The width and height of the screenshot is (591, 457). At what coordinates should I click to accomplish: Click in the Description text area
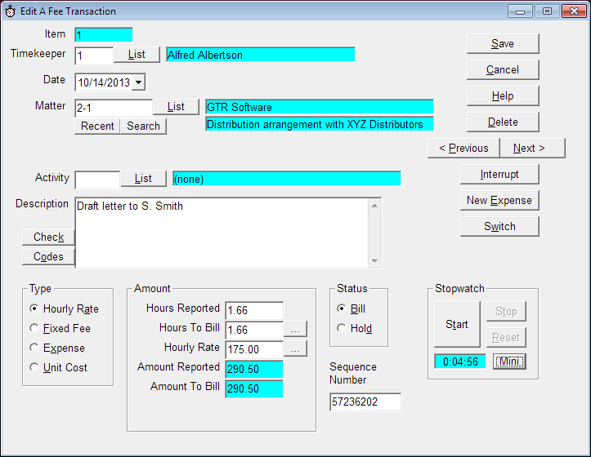tap(222, 233)
